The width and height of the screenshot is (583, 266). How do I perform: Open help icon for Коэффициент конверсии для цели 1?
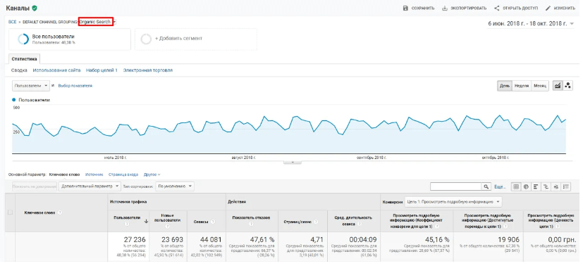(x=436, y=226)
